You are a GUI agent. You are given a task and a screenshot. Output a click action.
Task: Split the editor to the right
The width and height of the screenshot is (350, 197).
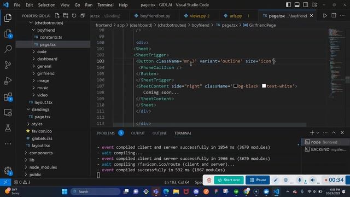click(x=334, y=16)
